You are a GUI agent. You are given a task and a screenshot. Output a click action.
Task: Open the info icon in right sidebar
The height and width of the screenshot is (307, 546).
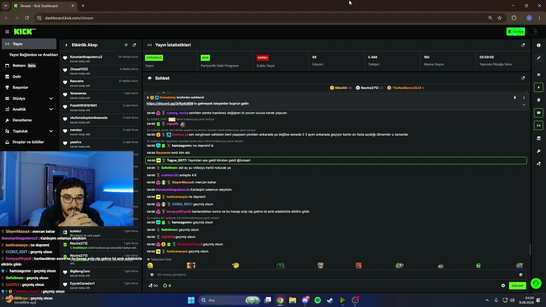point(539,45)
